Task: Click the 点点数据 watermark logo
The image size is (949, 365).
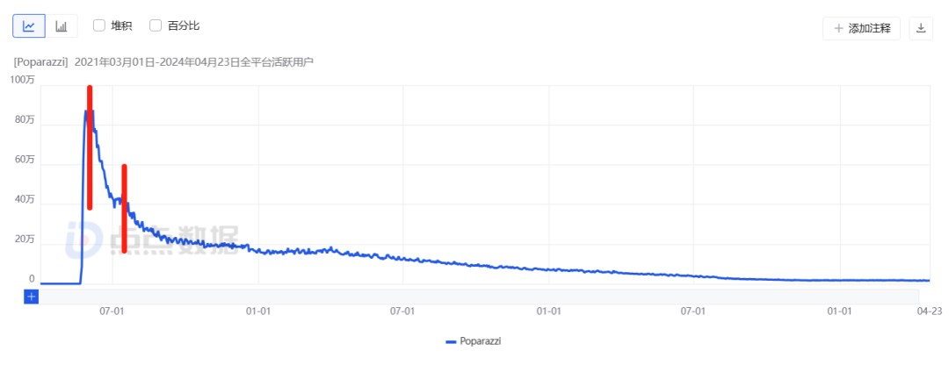Action: [151, 240]
